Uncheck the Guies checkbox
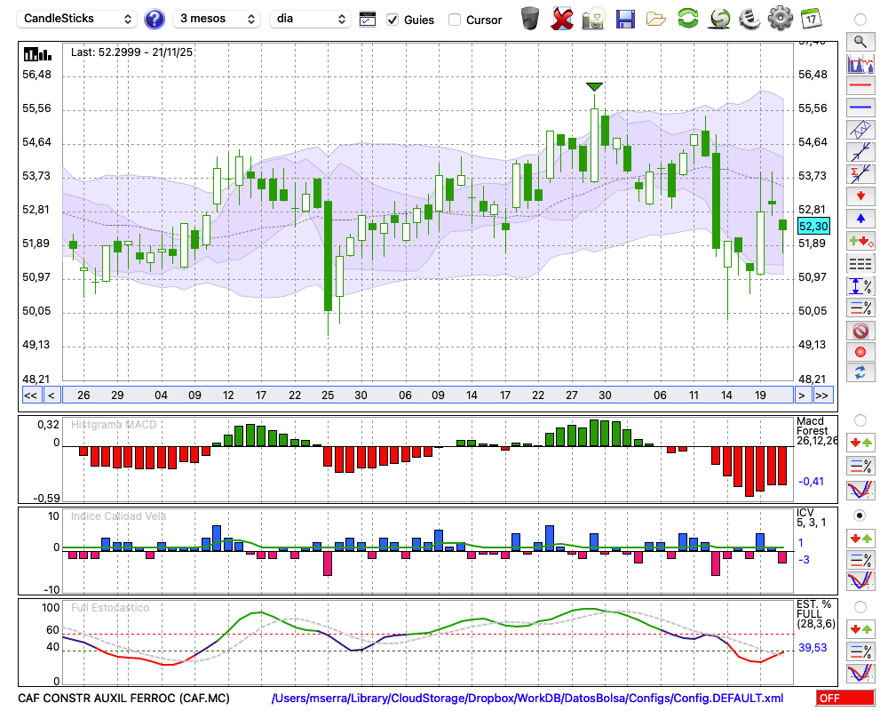Screen dimensions: 888x711 (392, 20)
